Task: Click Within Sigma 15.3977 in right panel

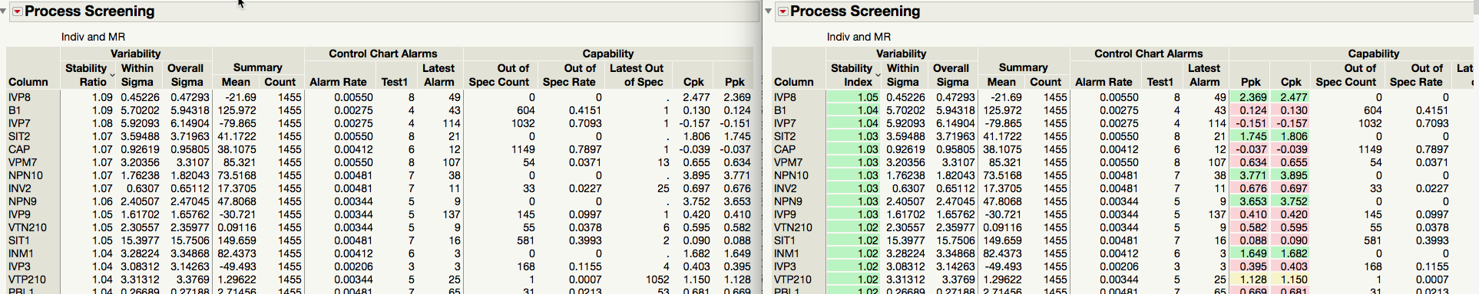Action: click(x=905, y=240)
